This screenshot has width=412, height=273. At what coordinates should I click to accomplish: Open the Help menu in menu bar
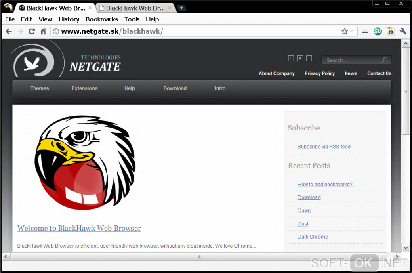click(x=152, y=19)
